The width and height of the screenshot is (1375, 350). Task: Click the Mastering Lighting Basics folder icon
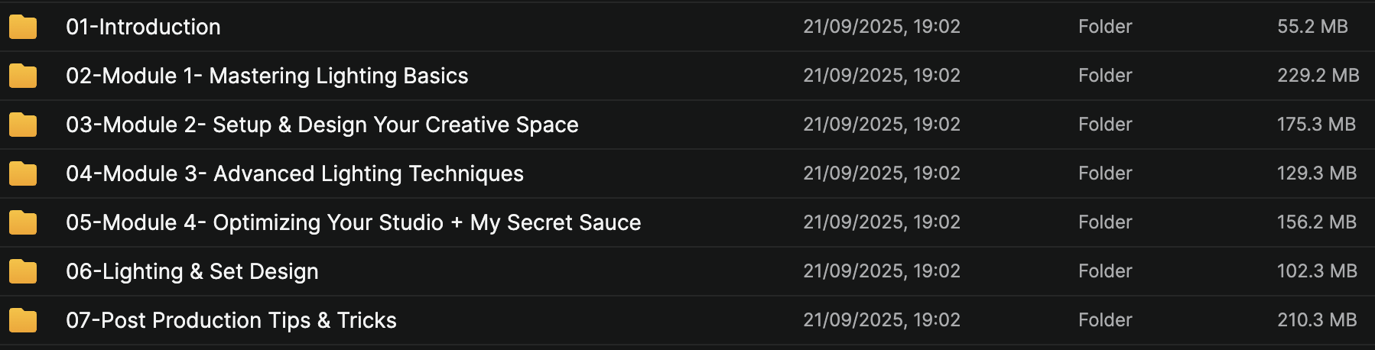pyautogui.click(x=23, y=76)
